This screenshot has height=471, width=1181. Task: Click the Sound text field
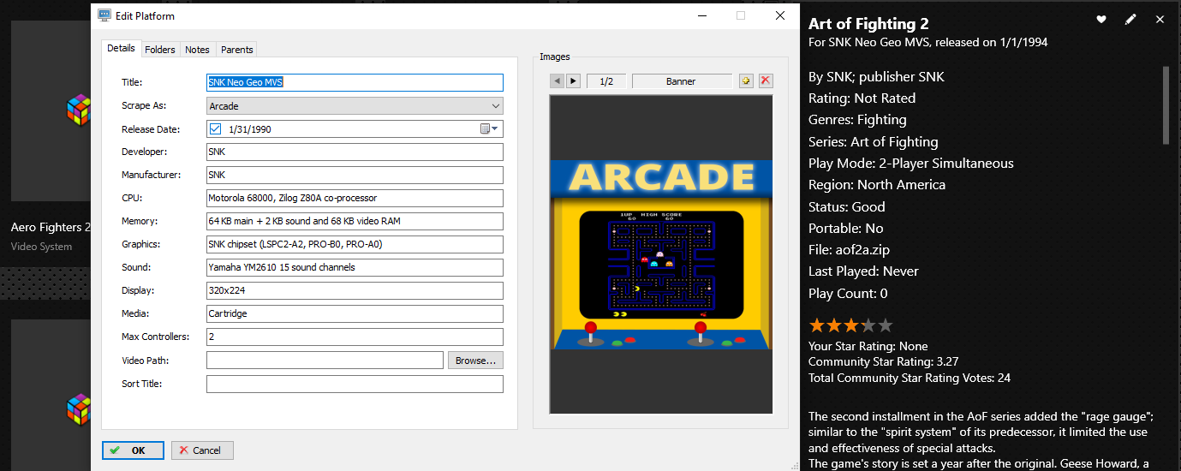355,267
